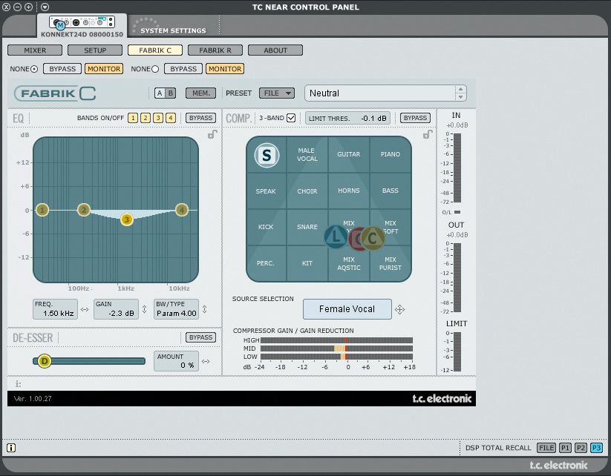Choose MALE VOCAL in the source grid
This screenshot has width=611, height=476.
pyautogui.click(x=307, y=154)
